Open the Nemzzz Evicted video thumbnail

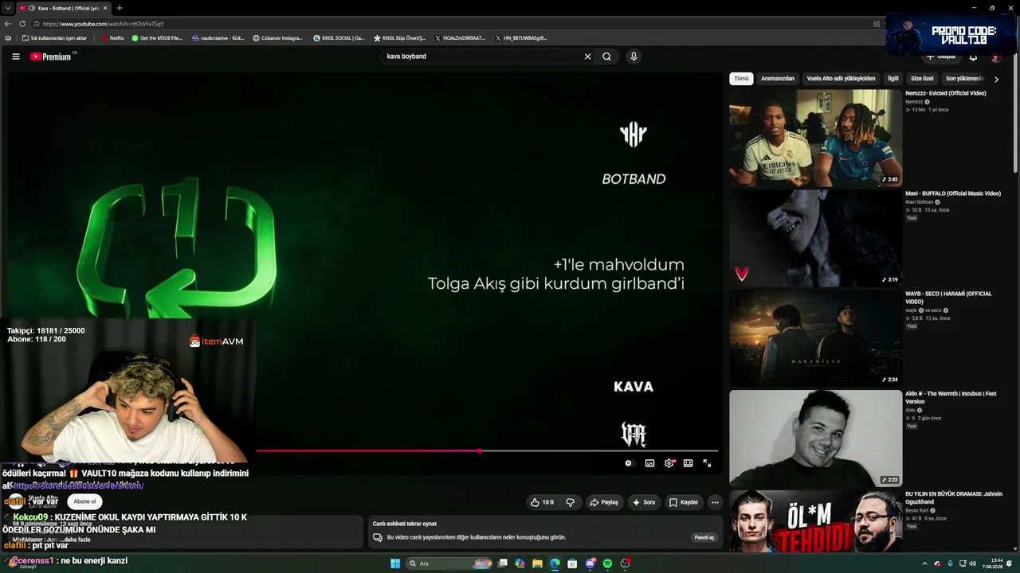tap(815, 138)
